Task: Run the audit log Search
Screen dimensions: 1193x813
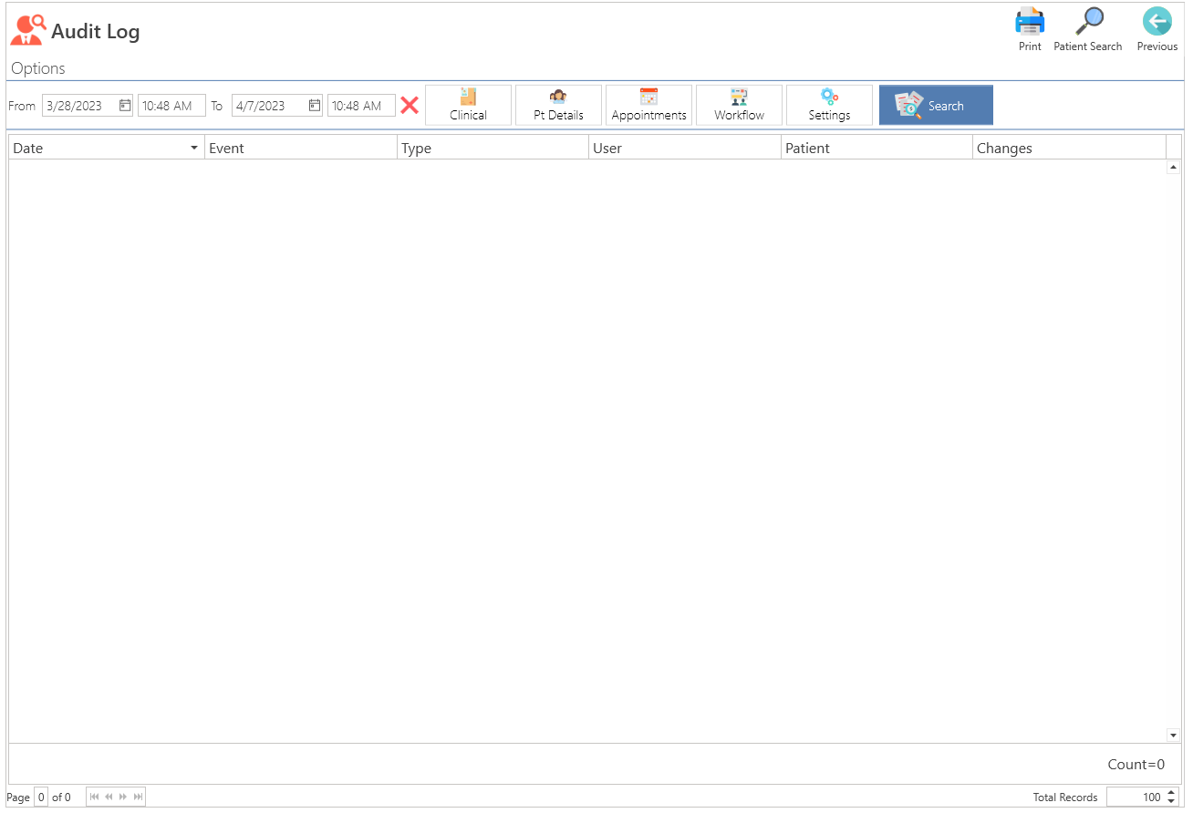Action: pyautogui.click(x=936, y=105)
